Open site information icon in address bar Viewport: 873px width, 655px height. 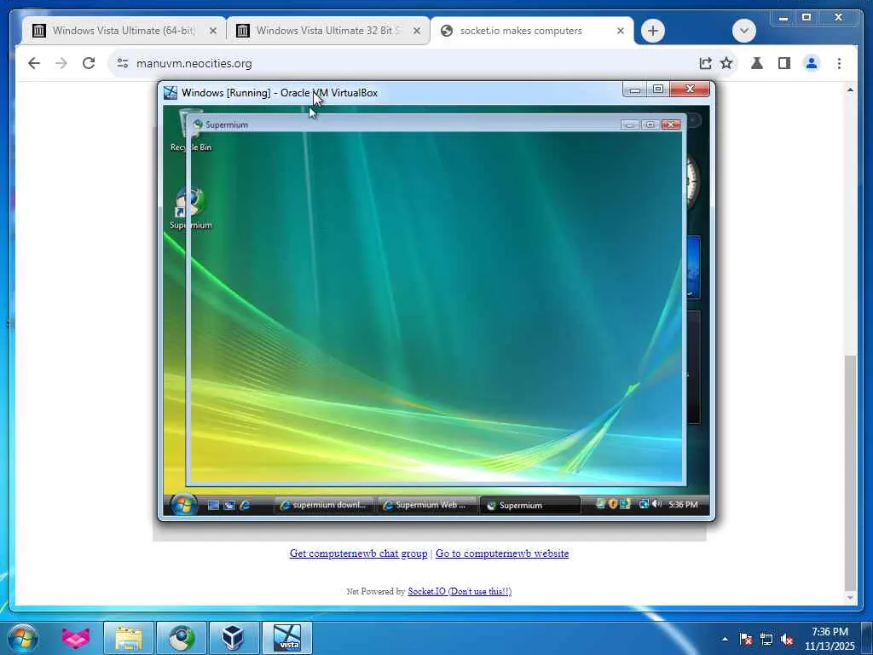tap(123, 63)
